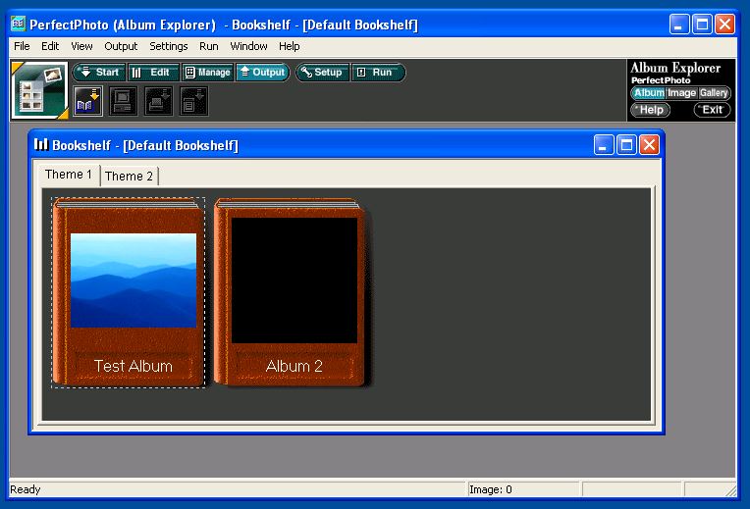Viewport: 750px width, 509px height.
Task: Click the Help button in Album Explorer panel
Action: 650,110
